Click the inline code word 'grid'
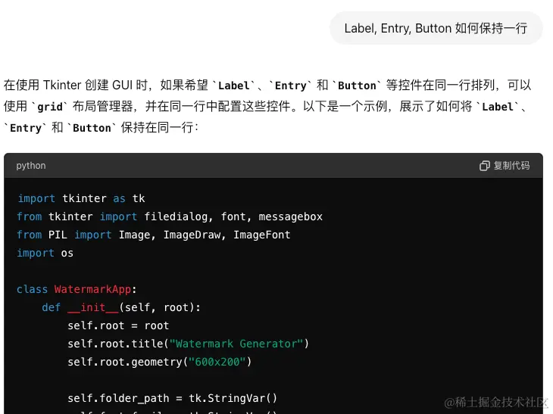553x414 pixels. click(50, 107)
